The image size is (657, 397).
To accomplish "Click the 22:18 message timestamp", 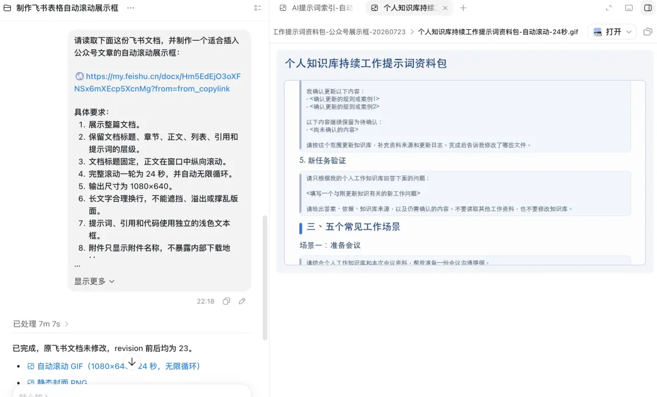I will point(206,301).
